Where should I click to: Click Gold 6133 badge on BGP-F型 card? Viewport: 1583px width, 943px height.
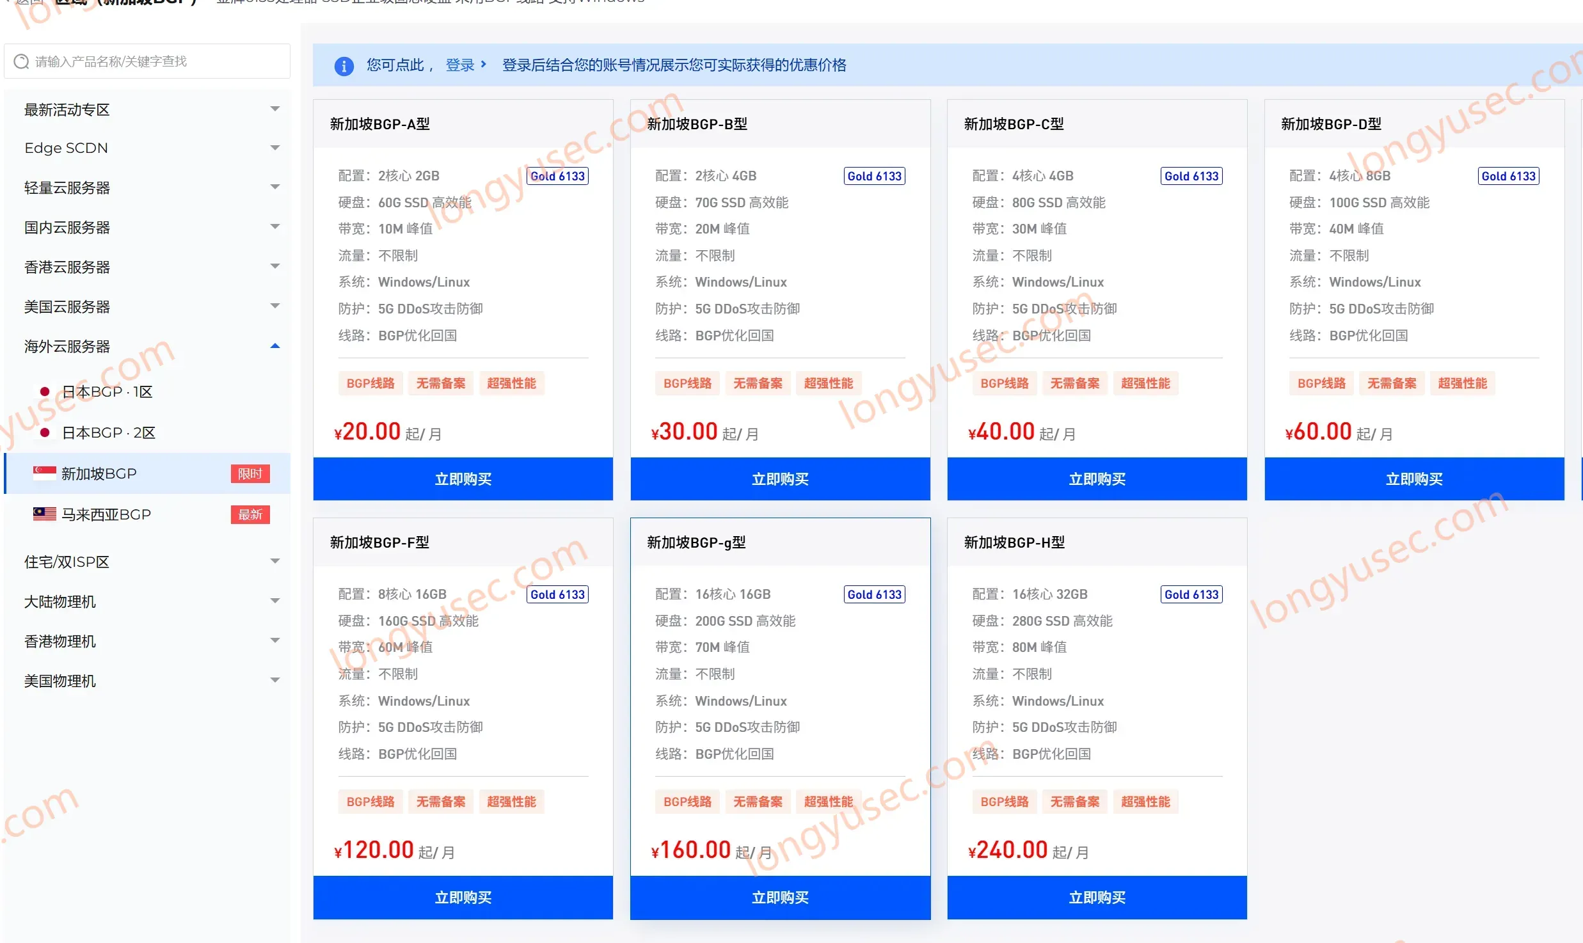coord(557,594)
